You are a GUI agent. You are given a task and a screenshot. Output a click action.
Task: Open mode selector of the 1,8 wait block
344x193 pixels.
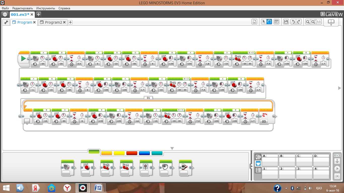tap(200, 64)
